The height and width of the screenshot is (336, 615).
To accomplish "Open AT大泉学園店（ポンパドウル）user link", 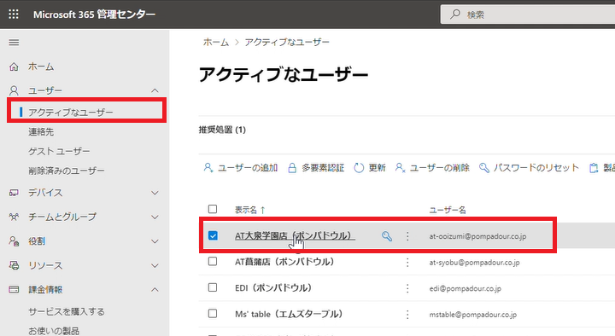I will tap(295, 236).
